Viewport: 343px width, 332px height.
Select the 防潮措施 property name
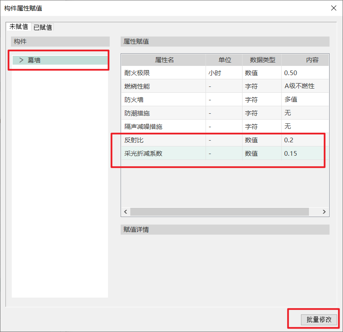(x=137, y=113)
